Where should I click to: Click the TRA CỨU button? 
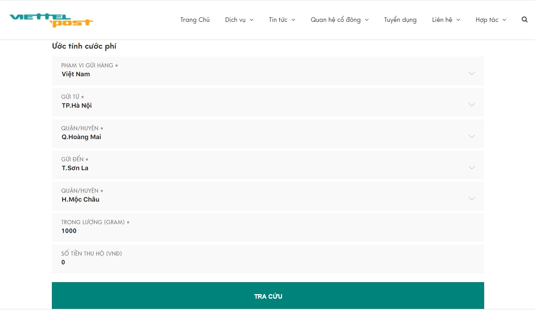[x=268, y=296]
